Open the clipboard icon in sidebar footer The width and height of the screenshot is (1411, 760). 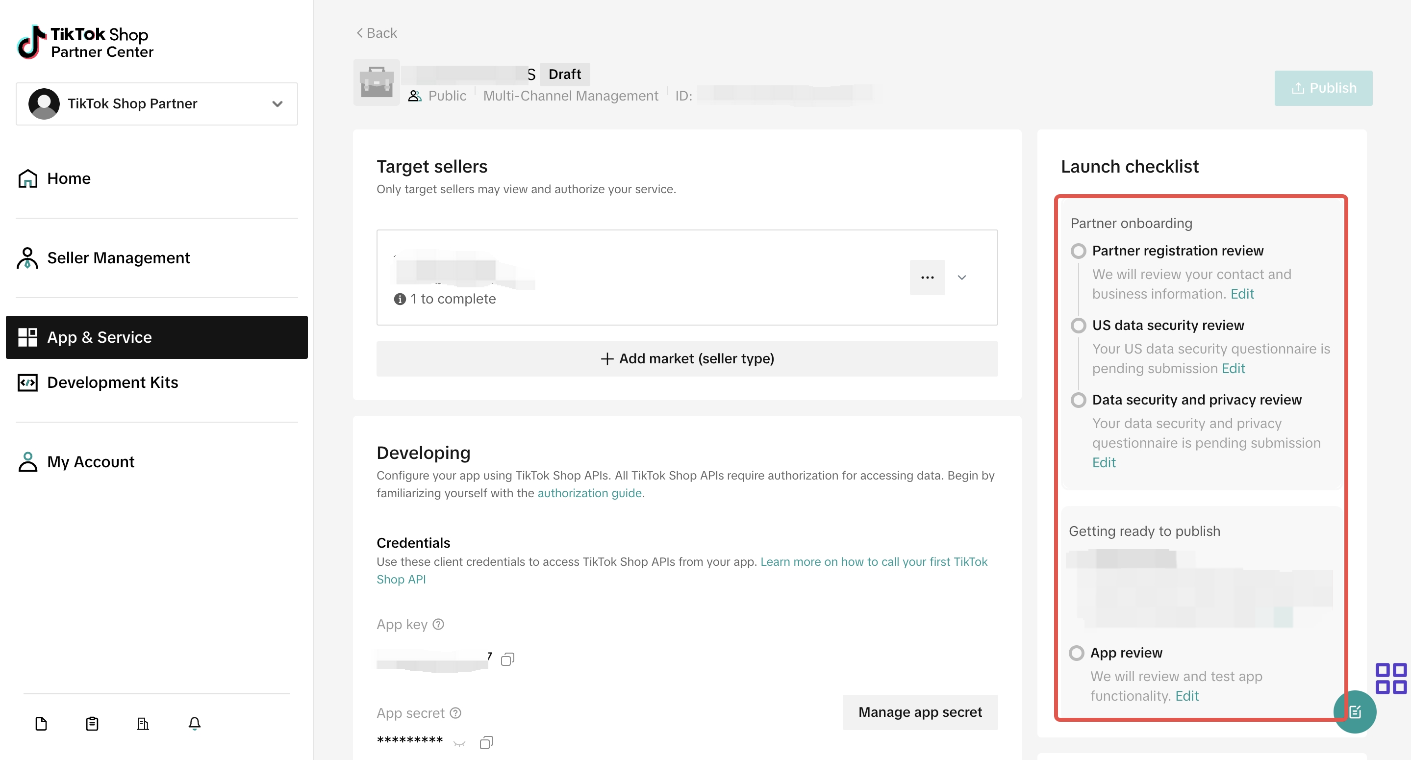coord(92,723)
